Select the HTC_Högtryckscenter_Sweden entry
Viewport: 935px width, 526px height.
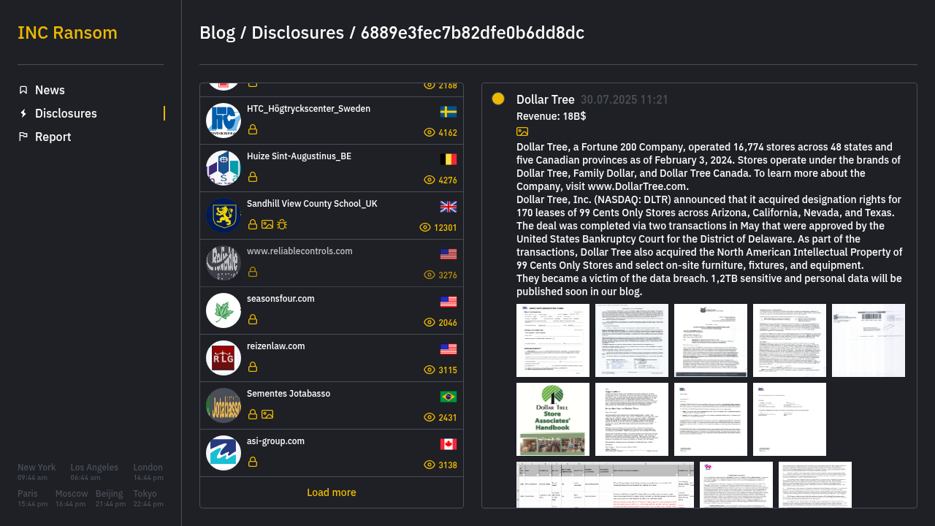click(332, 121)
